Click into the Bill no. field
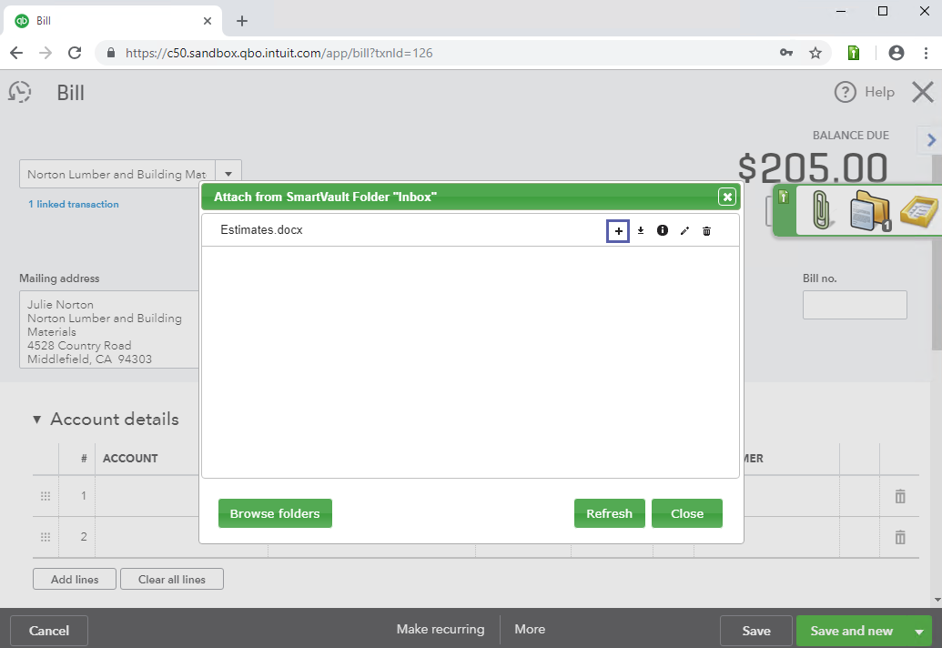Image resolution: width=942 pixels, height=648 pixels. [x=855, y=305]
